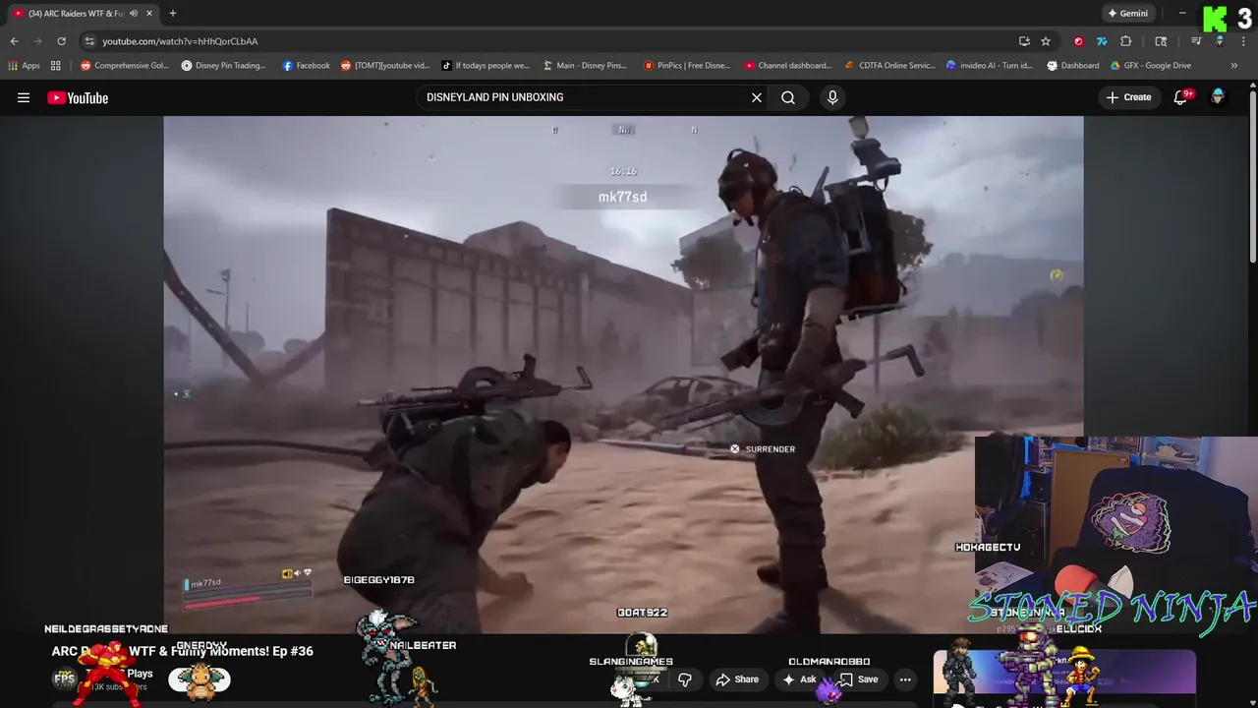Close the ARC Raiders YouTube tab
Image resolution: width=1258 pixels, height=708 pixels.
coord(148,13)
